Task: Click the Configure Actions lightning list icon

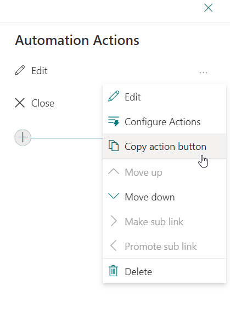Action: (114, 121)
